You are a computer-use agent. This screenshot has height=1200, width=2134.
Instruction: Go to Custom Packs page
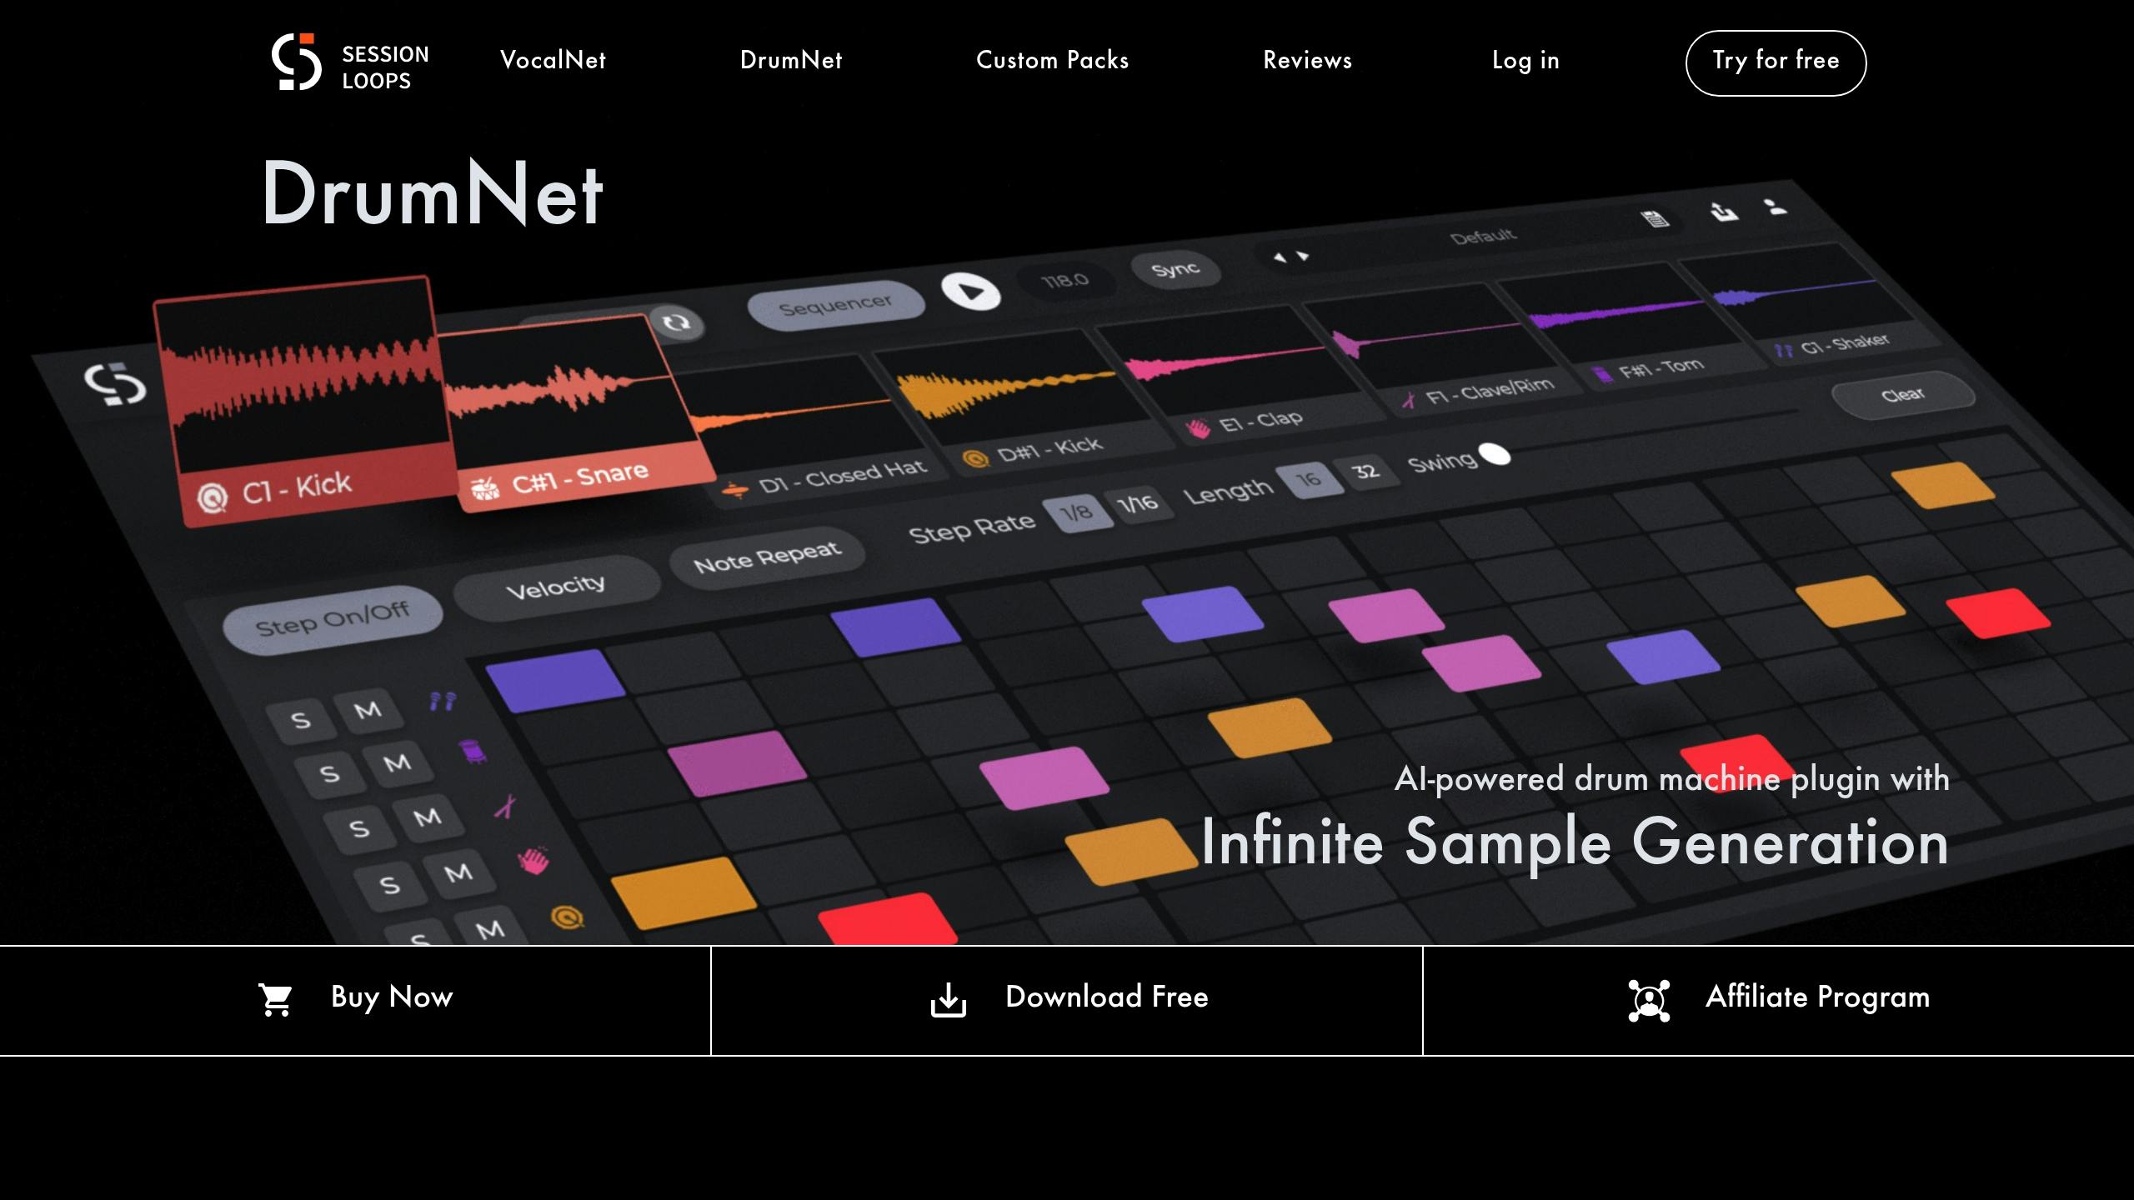[1052, 60]
